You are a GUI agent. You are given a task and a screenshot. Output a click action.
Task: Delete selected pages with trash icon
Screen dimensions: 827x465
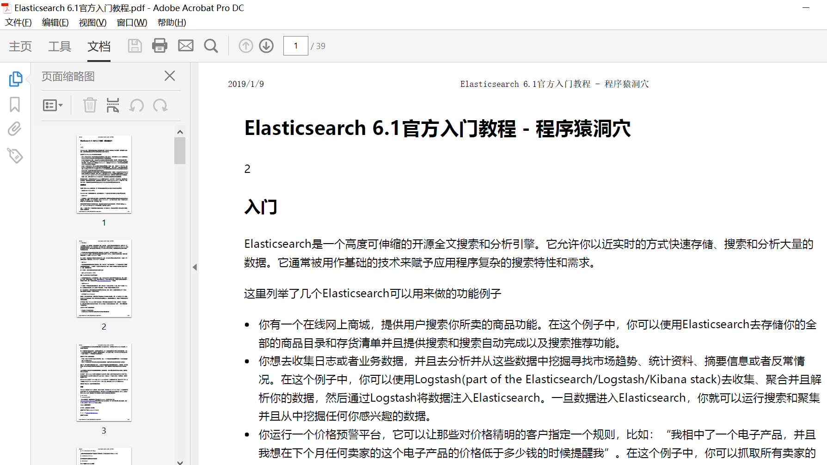90,105
